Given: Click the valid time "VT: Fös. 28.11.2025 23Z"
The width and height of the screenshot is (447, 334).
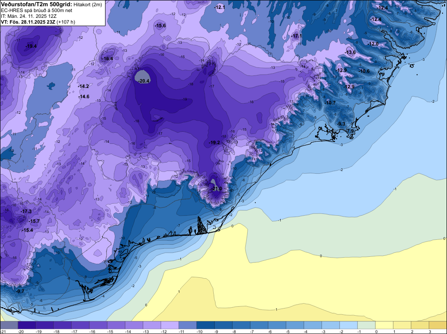Looking at the screenshot, I should coord(28,21).
